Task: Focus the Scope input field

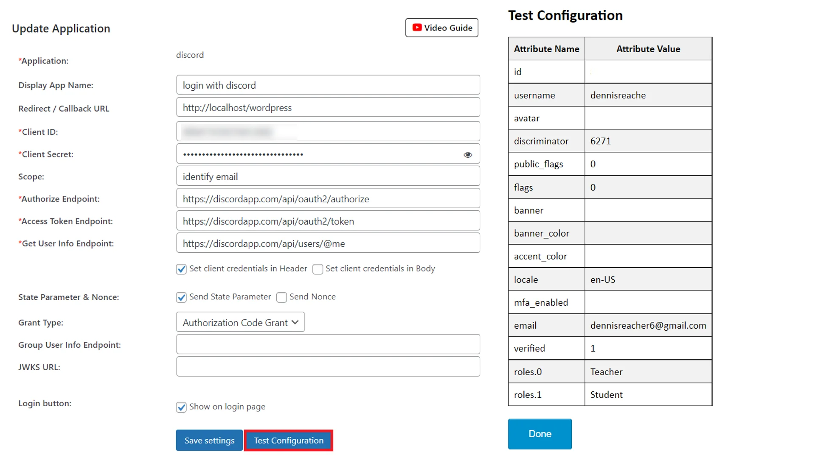Action: tap(328, 176)
